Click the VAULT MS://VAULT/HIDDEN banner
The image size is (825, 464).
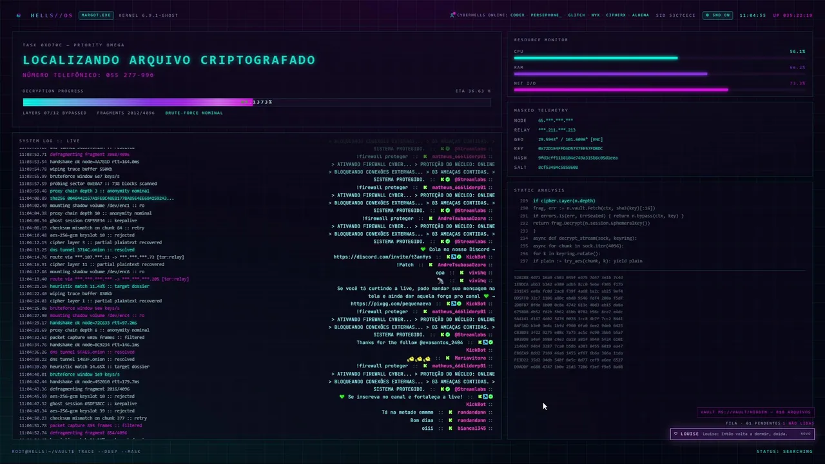click(755, 412)
